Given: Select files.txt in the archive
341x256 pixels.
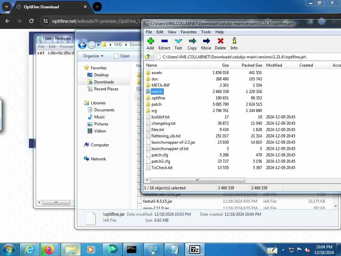Looking at the screenshot, I should tap(158, 130).
